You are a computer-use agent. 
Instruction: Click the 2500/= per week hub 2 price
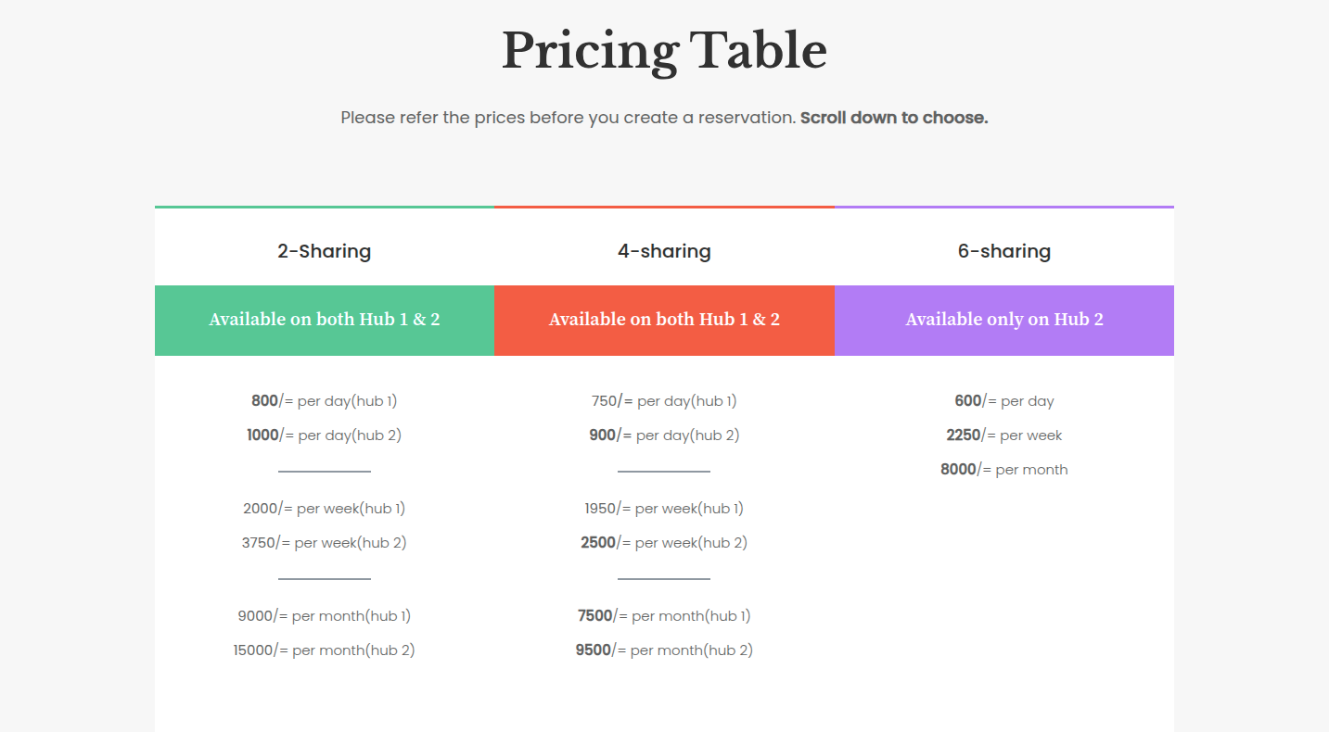point(664,543)
